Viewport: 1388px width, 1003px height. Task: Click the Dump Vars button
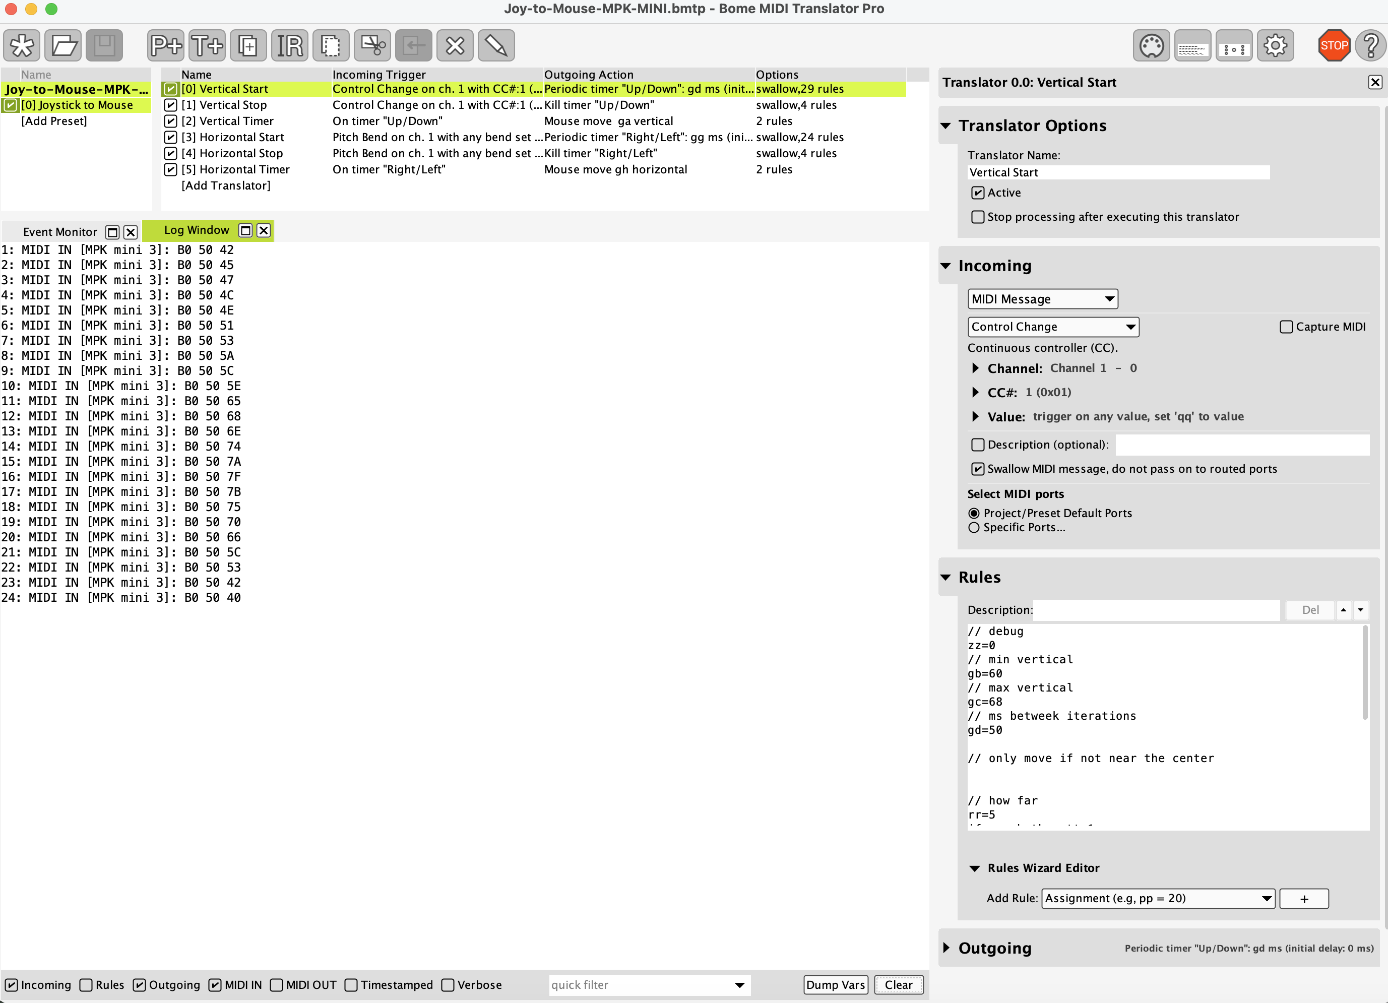[836, 985]
